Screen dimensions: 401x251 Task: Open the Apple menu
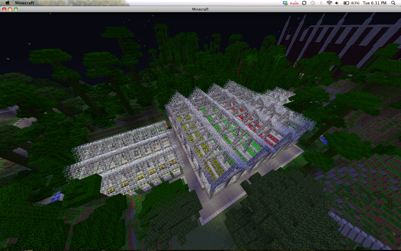pos(8,3)
